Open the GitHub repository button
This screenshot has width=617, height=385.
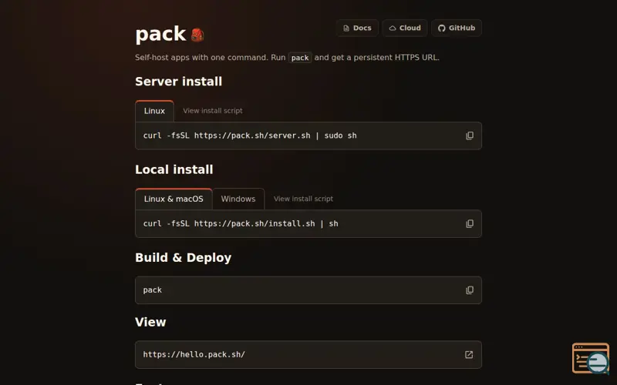coord(457,28)
